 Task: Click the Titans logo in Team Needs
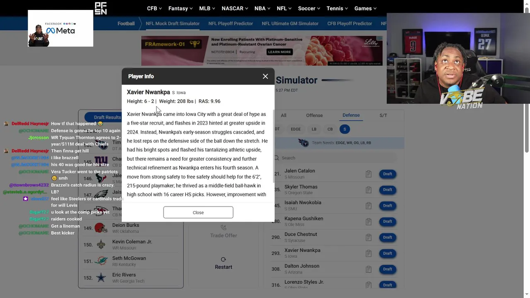pos(304,143)
